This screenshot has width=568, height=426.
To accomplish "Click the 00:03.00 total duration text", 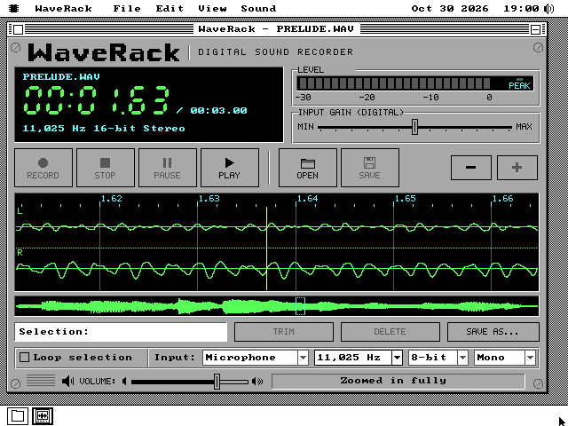I will [219, 110].
